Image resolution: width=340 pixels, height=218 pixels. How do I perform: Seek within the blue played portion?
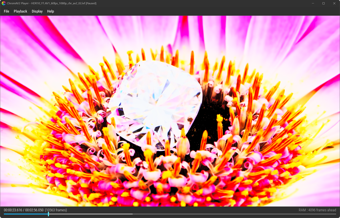point(26,214)
